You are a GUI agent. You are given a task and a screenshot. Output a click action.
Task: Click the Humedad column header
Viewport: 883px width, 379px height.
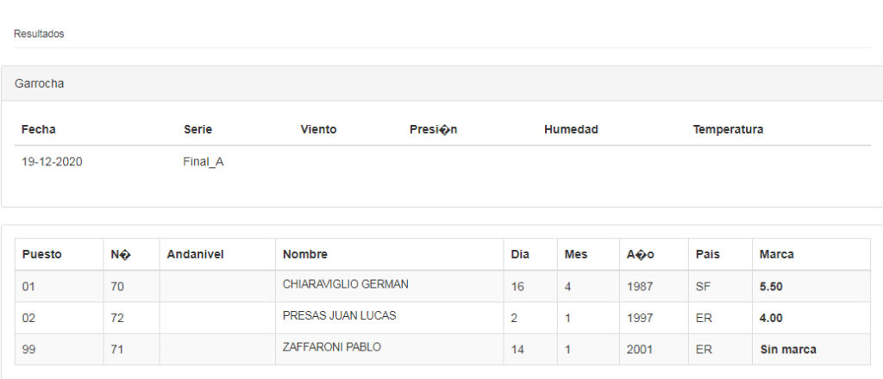(x=571, y=129)
